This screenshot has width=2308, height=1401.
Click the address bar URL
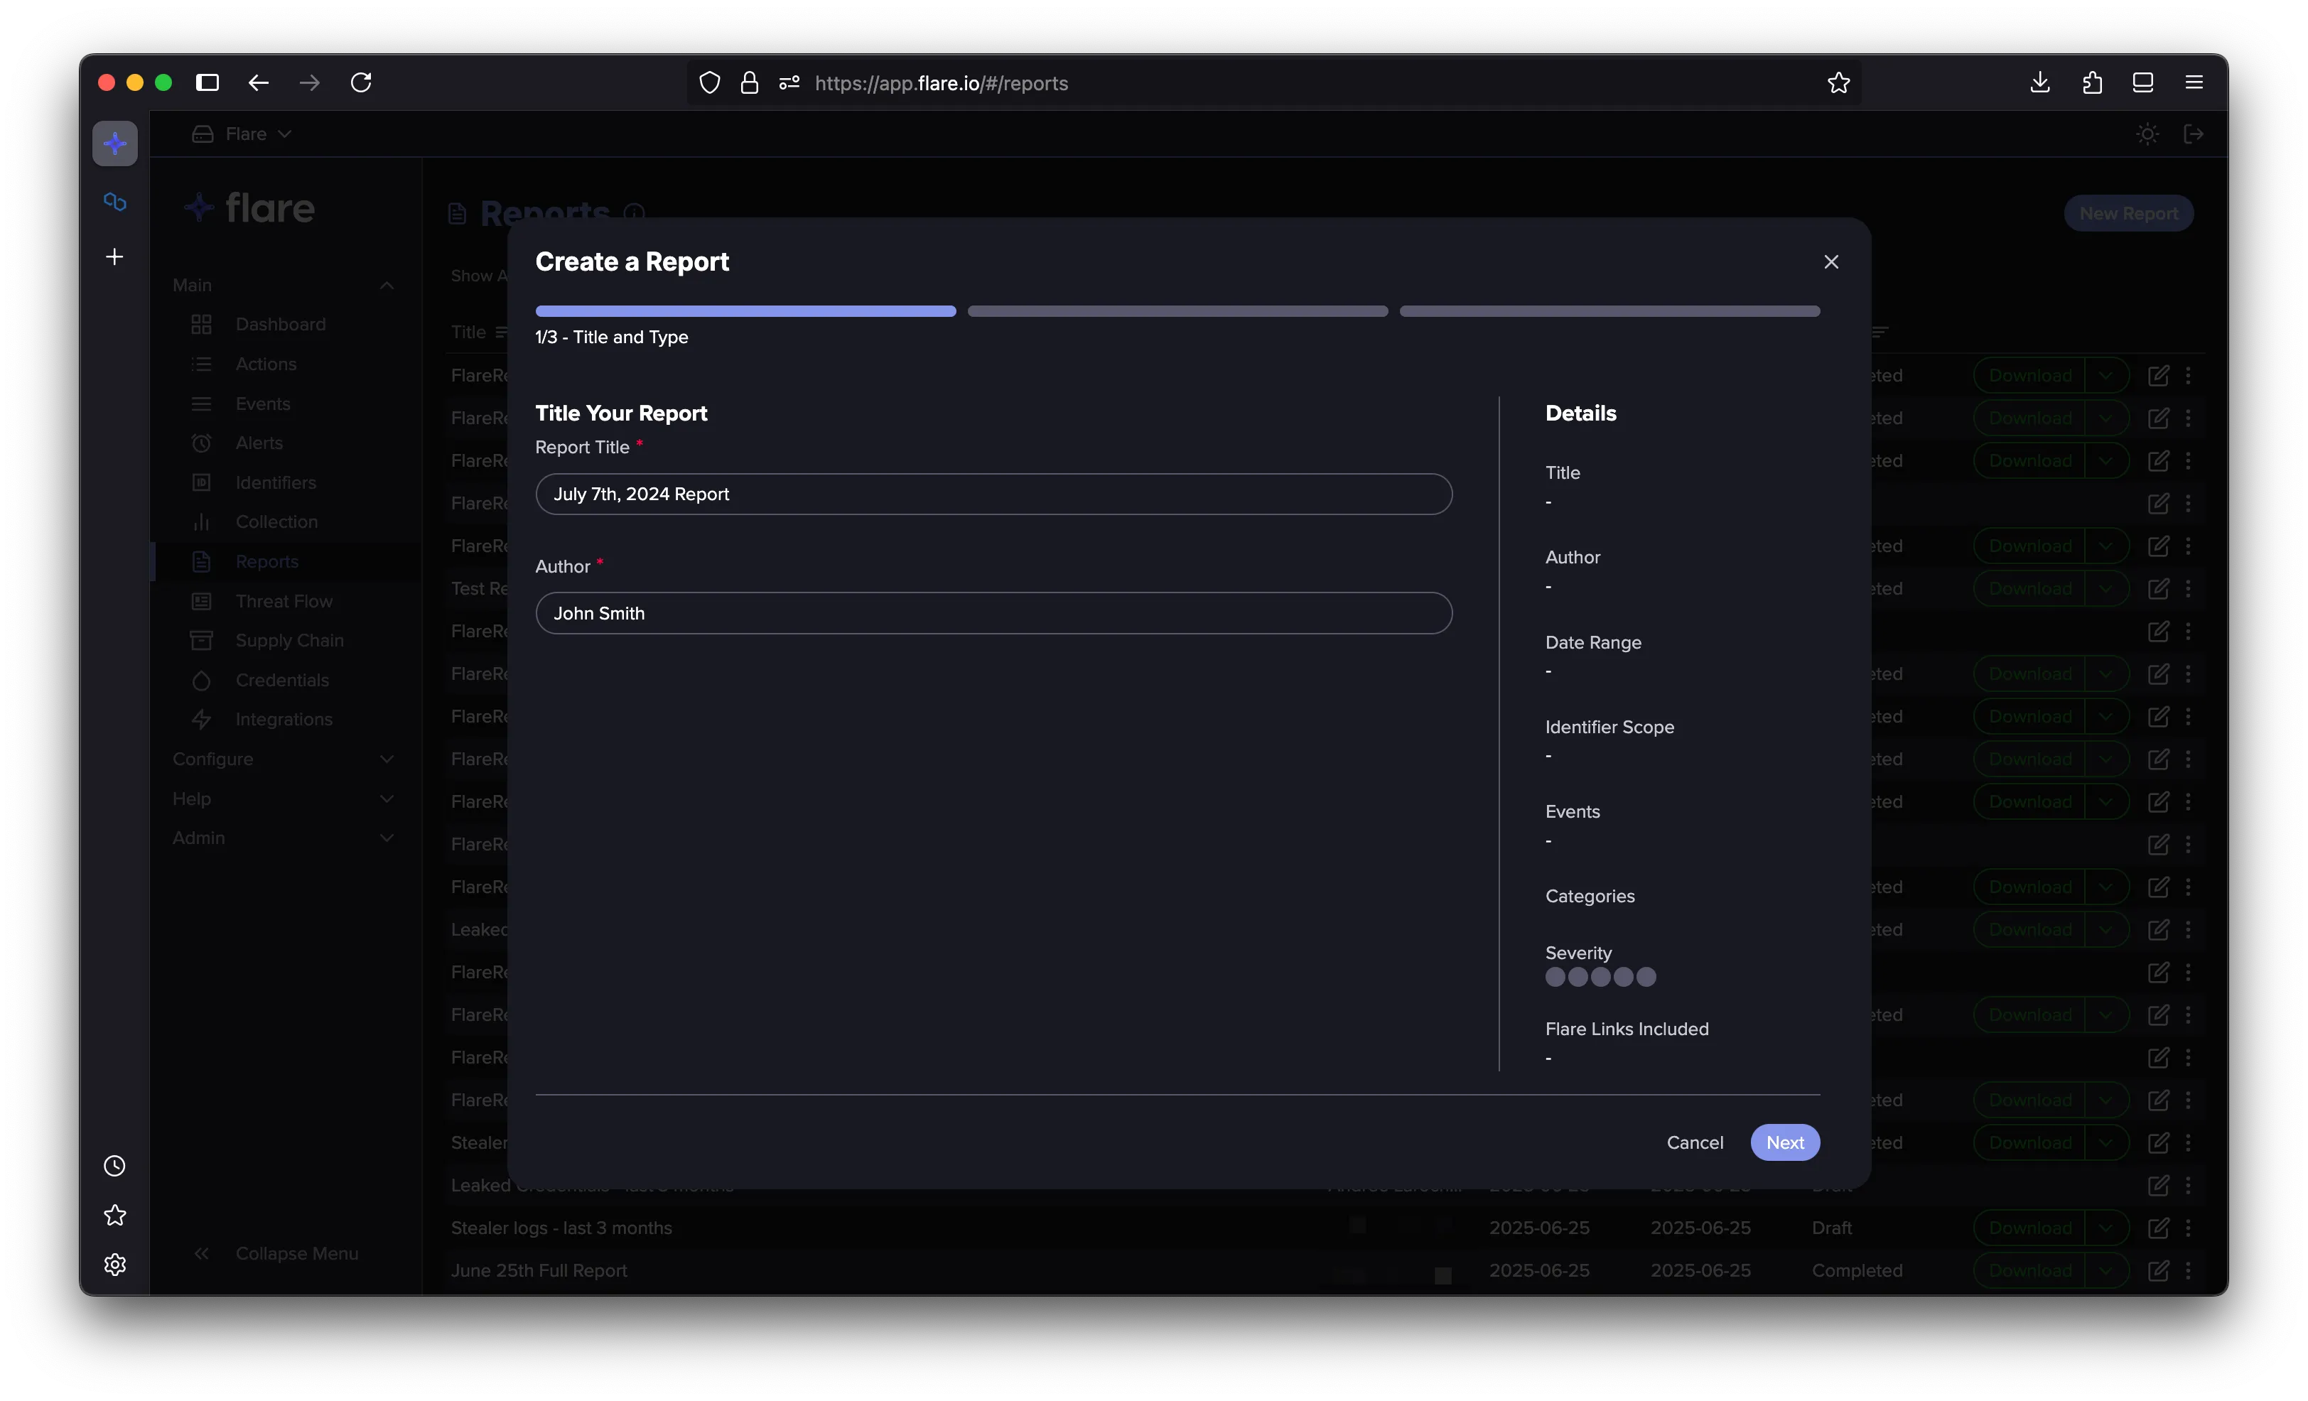pyautogui.click(x=940, y=82)
